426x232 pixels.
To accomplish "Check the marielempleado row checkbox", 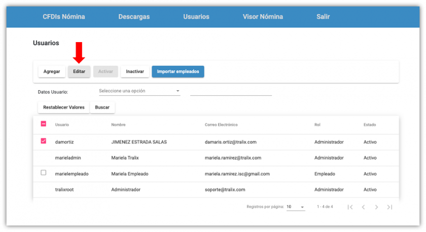I will pos(44,173).
